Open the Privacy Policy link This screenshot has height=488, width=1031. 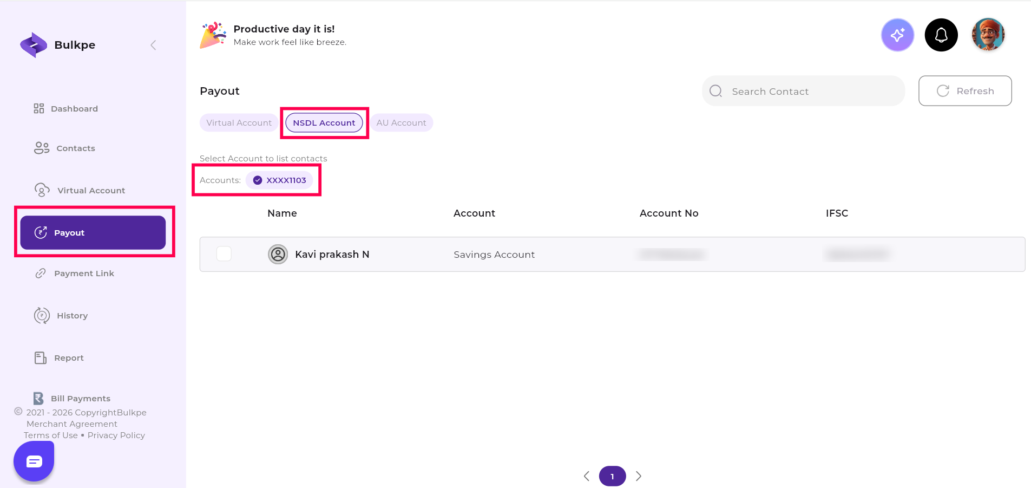[116, 435]
